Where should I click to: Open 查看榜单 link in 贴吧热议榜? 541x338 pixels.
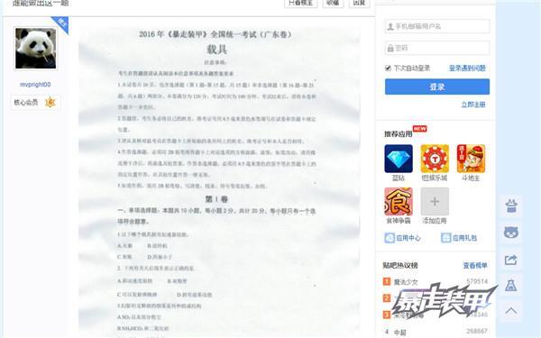[x=475, y=265]
